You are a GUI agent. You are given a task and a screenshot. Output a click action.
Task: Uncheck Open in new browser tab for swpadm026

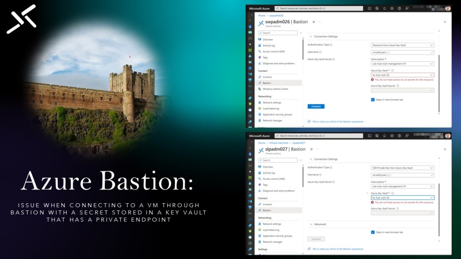(x=373, y=99)
